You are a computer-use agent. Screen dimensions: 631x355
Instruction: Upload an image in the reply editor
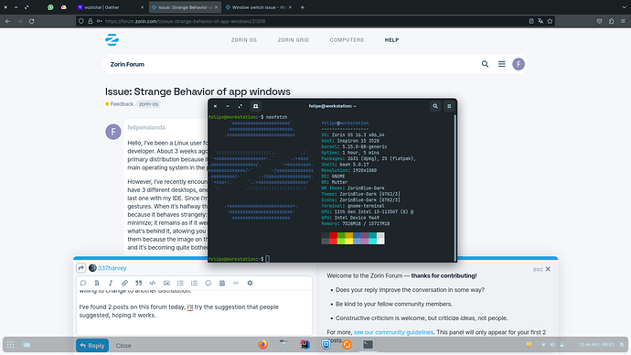coord(166,283)
